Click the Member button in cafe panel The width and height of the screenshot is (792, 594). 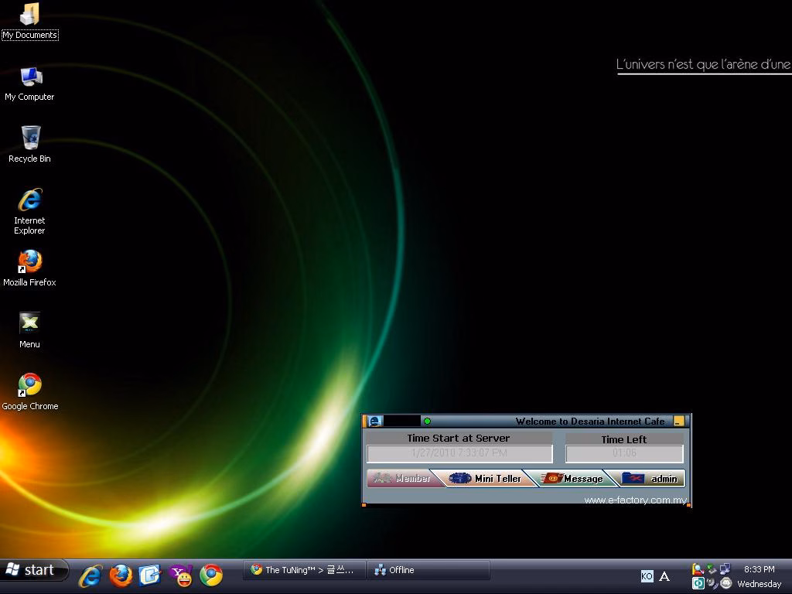click(401, 478)
